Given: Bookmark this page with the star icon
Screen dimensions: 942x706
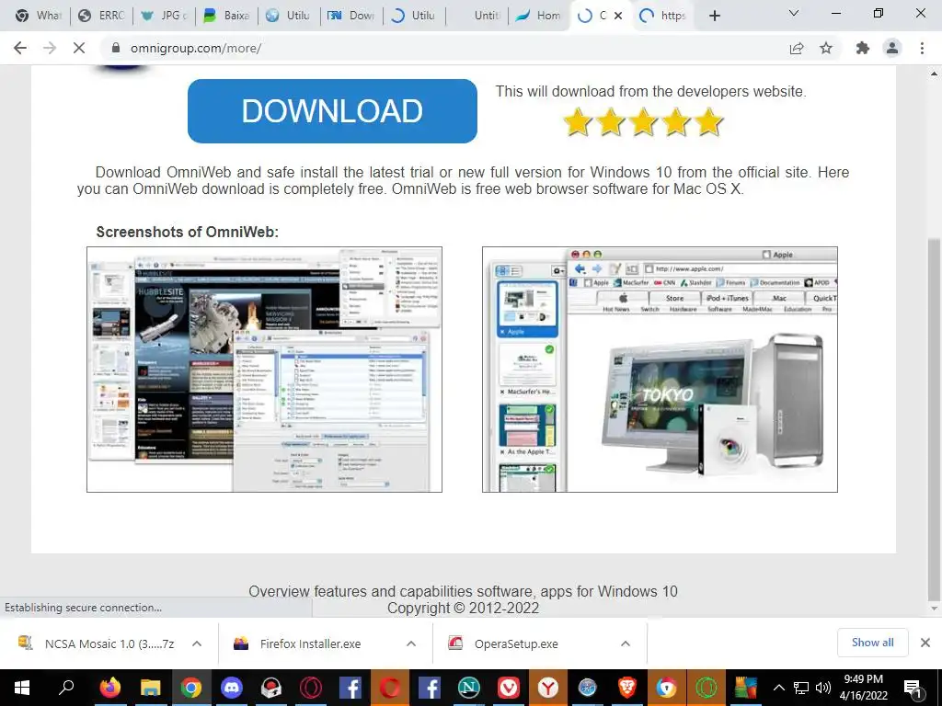Looking at the screenshot, I should tap(826, 48).
